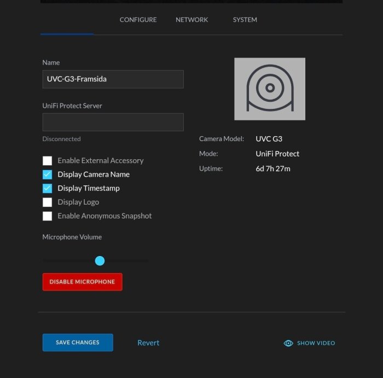This screenshot has width=383, height=378.
Task: Switch to the CONFIGURE tab
Action: point(138,20)
